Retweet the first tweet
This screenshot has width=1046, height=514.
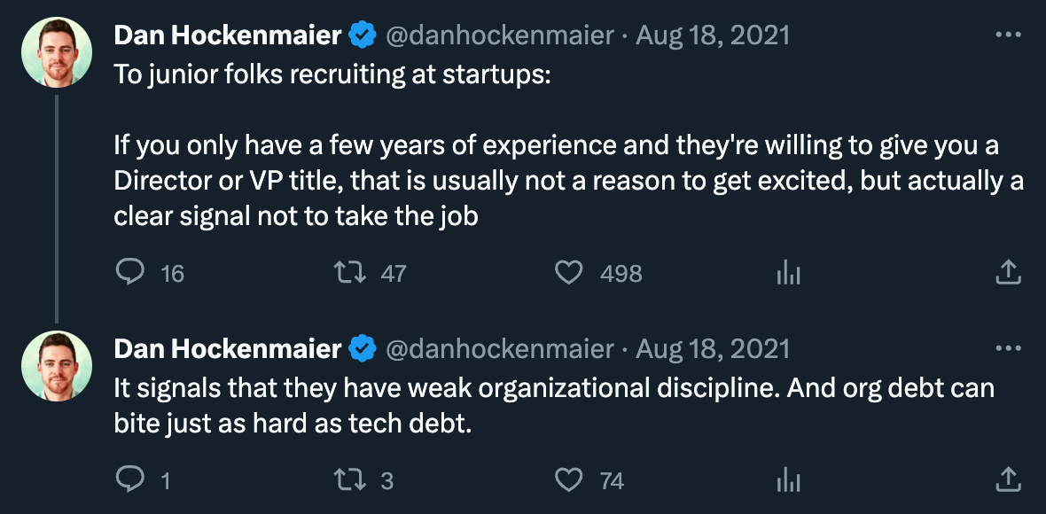coord(355,273)
